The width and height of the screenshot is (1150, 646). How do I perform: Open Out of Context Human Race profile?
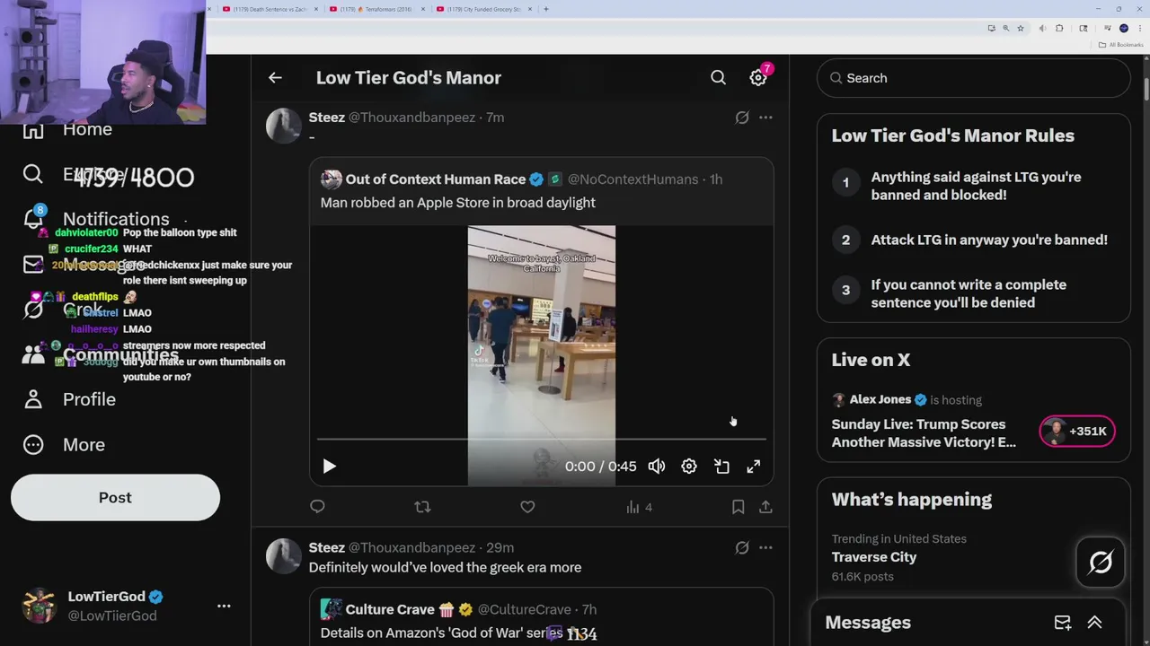[435, 179]
